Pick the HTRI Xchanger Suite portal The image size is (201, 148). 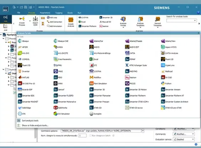tap(136, 65)
